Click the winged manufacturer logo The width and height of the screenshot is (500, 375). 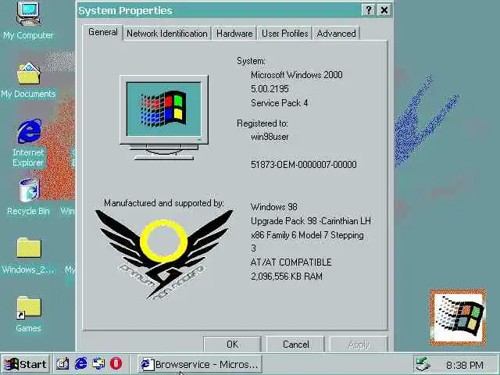(x=164, y=254)
